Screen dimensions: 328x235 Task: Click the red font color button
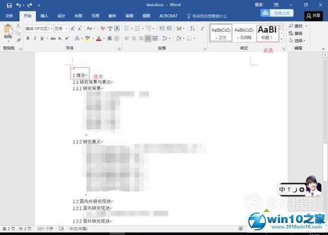[x=98, y=38]
